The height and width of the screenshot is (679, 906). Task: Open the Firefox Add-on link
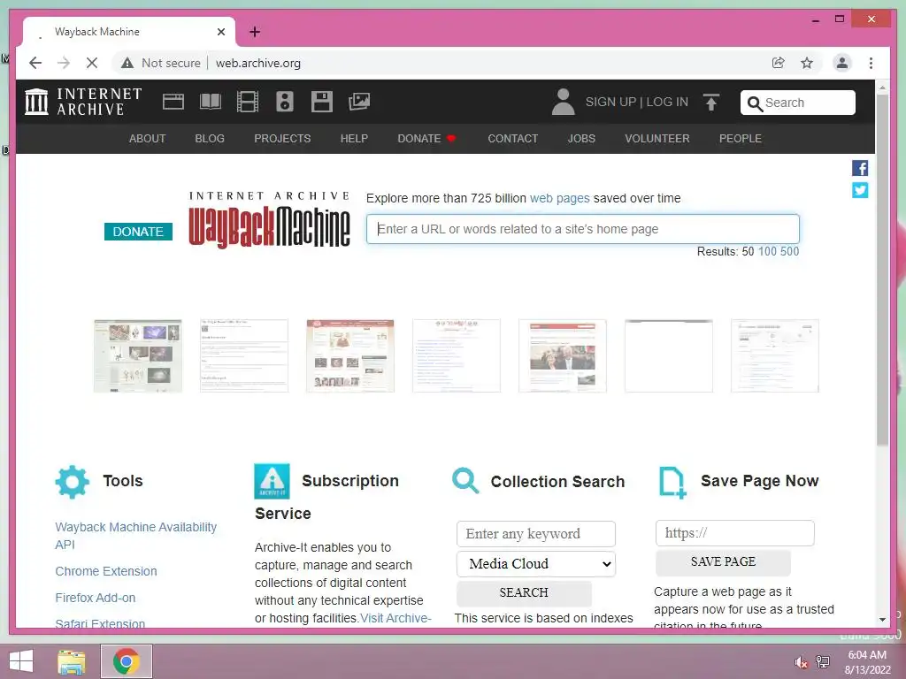[x=96, y=598]
